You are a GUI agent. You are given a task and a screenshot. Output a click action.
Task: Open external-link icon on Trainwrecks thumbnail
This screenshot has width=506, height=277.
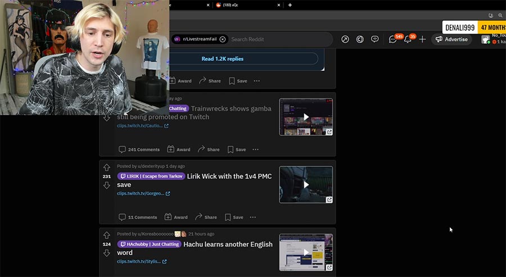tap(329, 132)
